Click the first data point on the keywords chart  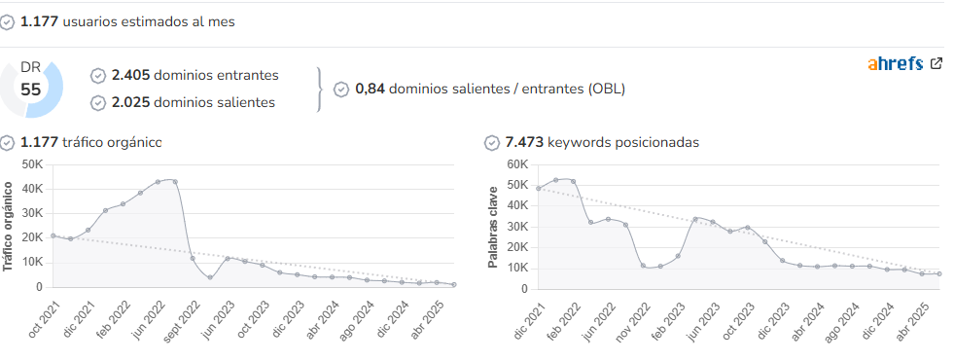click(x=539, y=188)
